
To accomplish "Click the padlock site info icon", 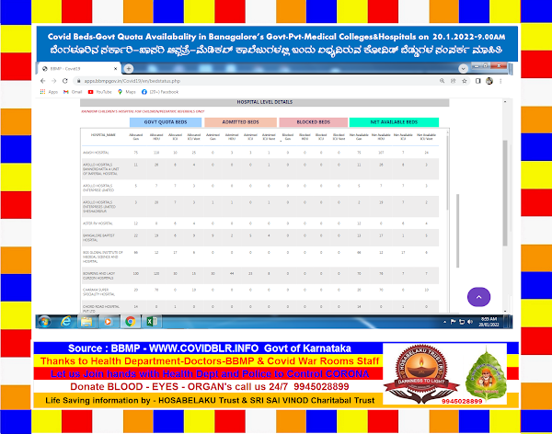I will 78,81.
